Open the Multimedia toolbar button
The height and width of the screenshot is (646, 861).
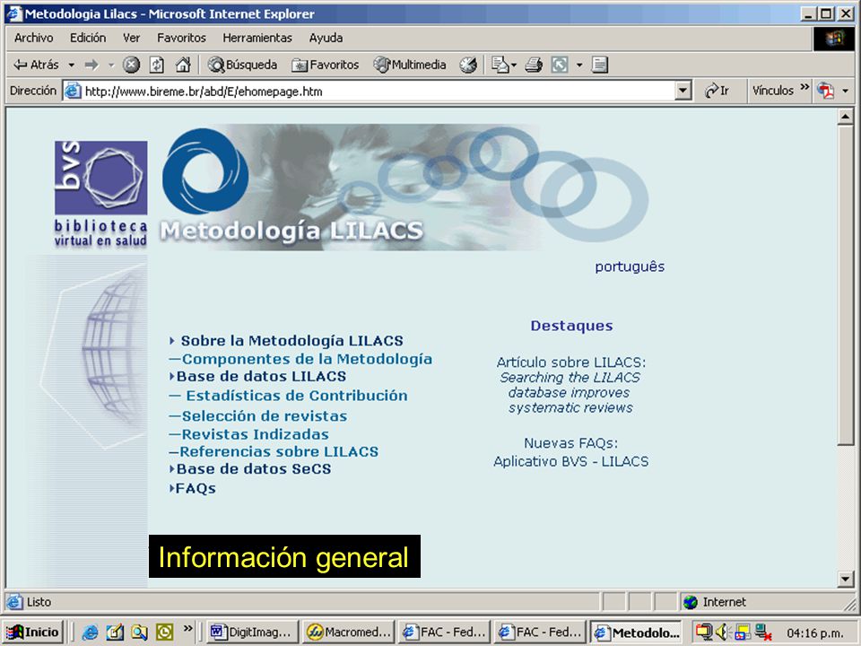tap(410, 65)
